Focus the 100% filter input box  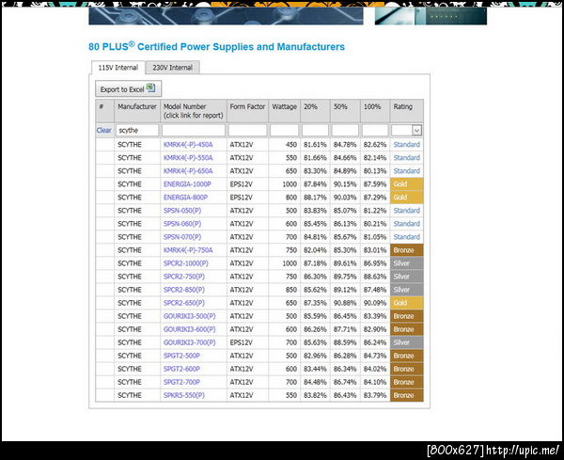click(375, 131)
